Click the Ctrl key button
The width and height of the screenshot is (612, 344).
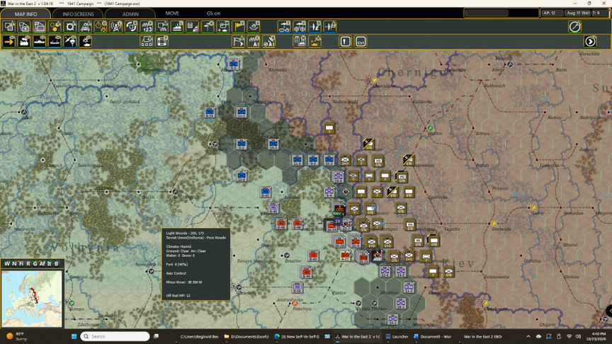pyautogui.click(x=361, y=41)
